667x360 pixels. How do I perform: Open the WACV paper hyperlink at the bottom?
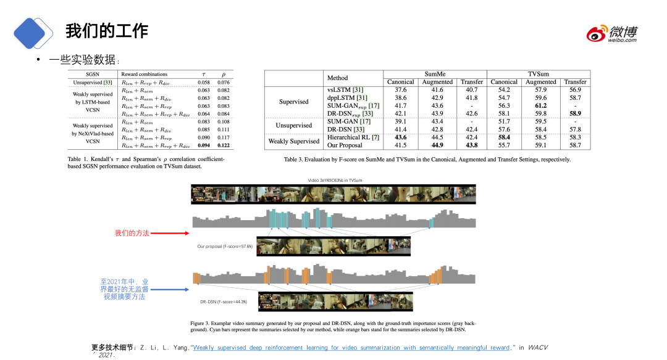[351, 347]
